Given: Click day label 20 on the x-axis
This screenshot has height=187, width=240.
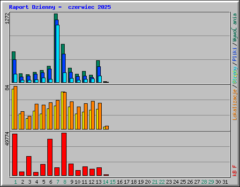Looking at the screenshot, I should (148, 182).
